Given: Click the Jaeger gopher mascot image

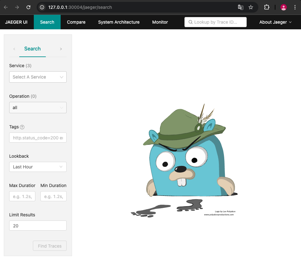Looking at the screenshot, I should click(184, 161).
